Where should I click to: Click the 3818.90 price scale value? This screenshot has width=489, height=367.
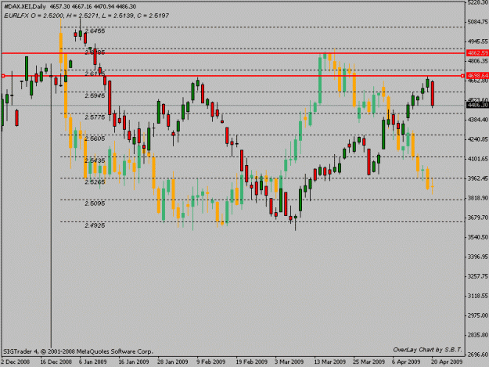click(478, 198)
